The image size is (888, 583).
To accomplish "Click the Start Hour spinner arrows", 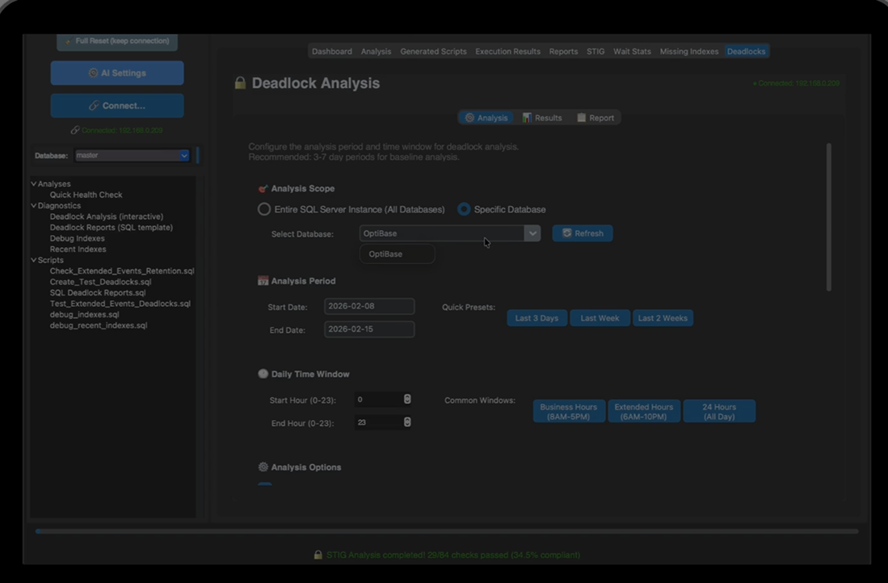I will 407,400.
